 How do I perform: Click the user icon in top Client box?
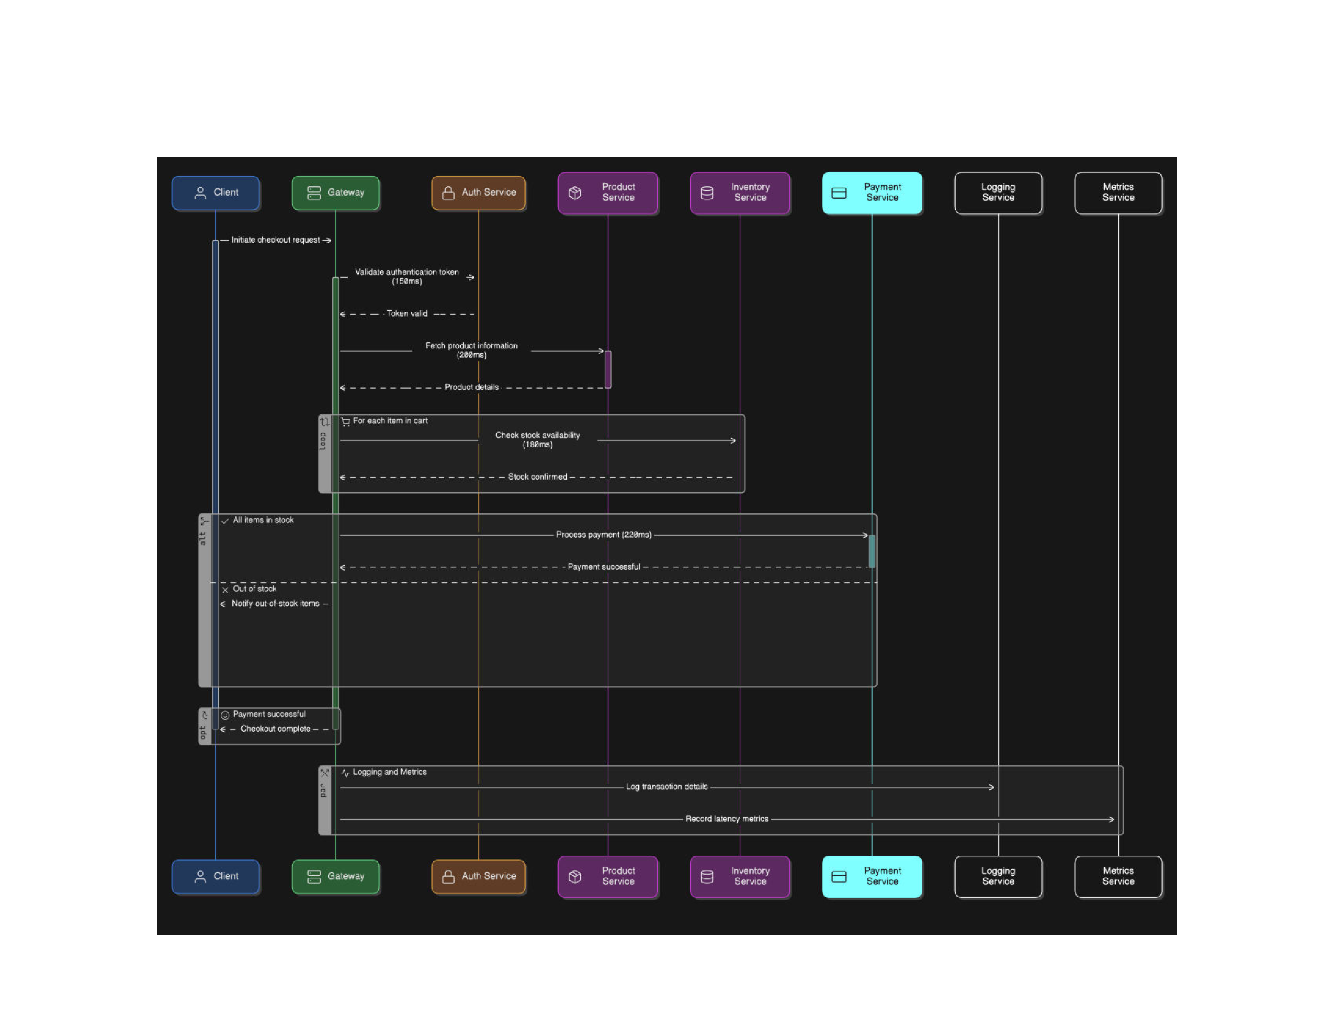pos(200,193)
